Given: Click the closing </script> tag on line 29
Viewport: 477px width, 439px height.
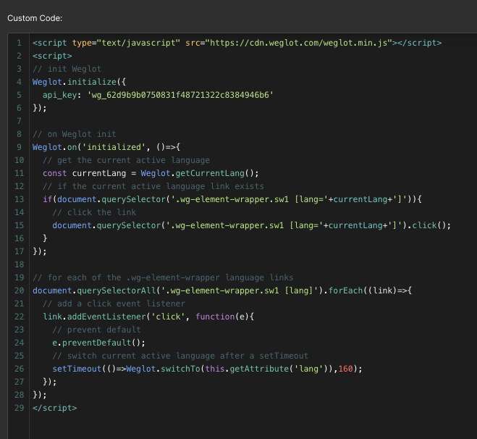Looking at the screenshot, I should [x=55, y=408].
